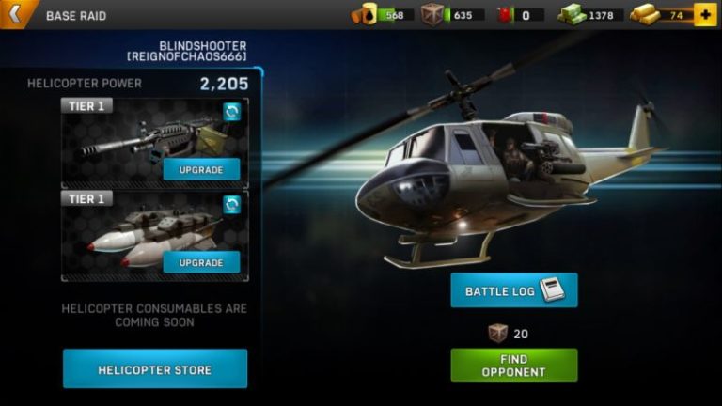Tap the oil barrel resource icon
722x406 pixels.
[x=364, y=15]
